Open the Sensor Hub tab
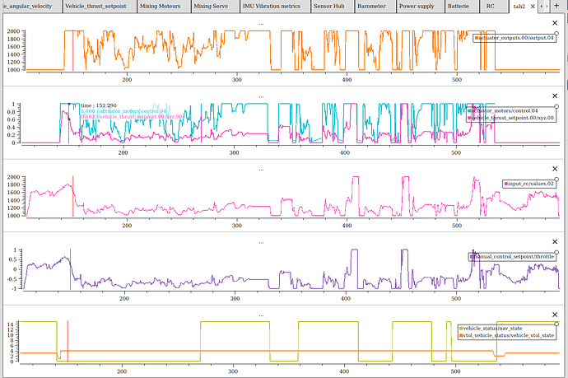The image size is (568, 378). [x=333, y=6]
